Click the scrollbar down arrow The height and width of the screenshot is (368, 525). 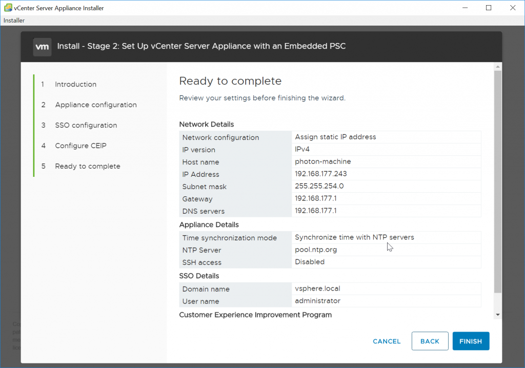click(x=498, y=315)
